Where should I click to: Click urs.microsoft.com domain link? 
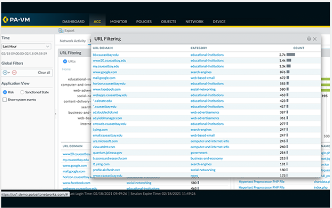[x=105, y=141]
